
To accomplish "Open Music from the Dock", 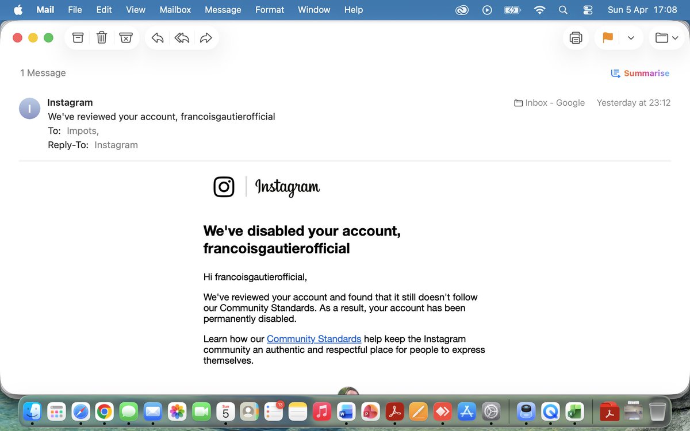I will 322,411.
